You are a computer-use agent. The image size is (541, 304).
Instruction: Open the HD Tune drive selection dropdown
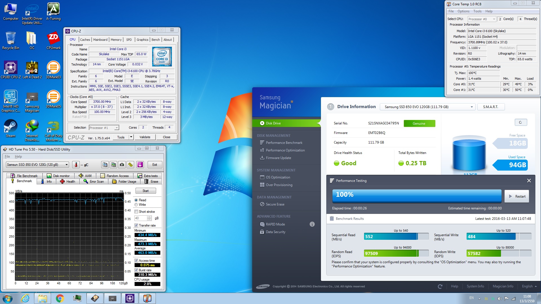[66, 165]
